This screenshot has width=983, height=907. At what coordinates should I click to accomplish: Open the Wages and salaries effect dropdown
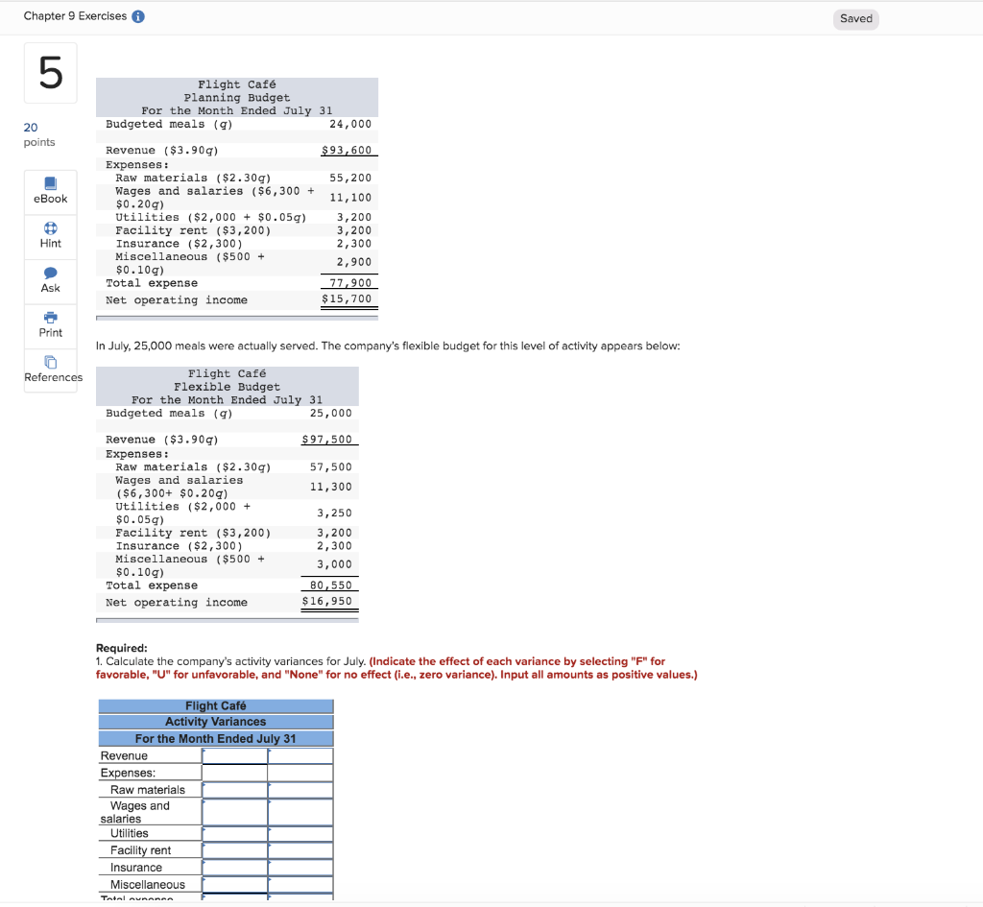tap(300, 812)
